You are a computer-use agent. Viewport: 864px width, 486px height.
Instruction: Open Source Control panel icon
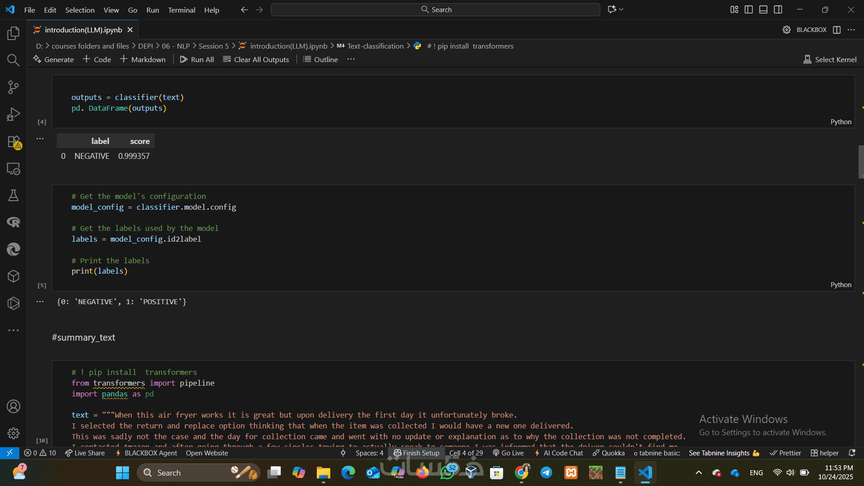pos(13,87)
